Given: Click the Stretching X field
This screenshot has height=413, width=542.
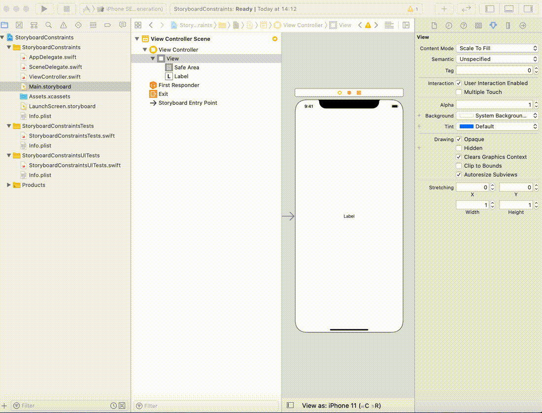Looking at the screenshot, I should pyautogui.click(x=472, y=187).
